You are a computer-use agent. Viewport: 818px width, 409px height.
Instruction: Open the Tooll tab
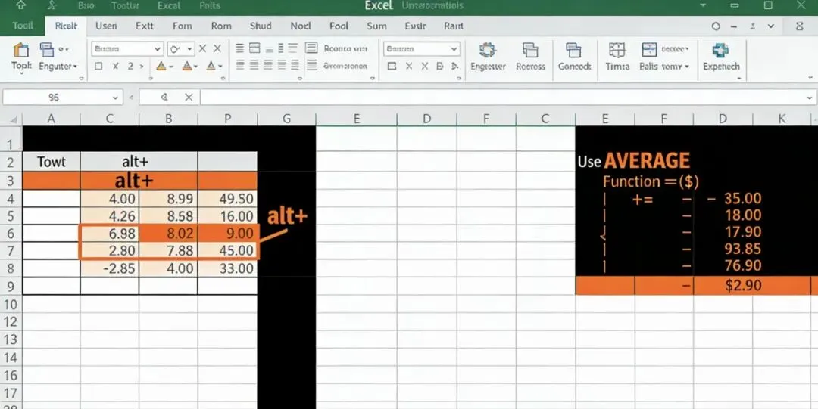click(x=22, y=26)
